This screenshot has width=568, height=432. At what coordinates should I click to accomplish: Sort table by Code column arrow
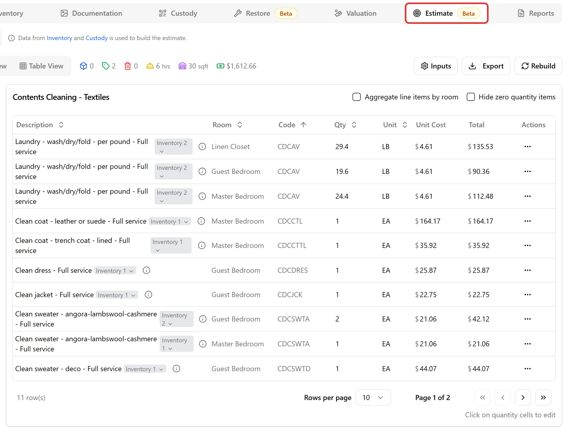[x=304, y=125]
